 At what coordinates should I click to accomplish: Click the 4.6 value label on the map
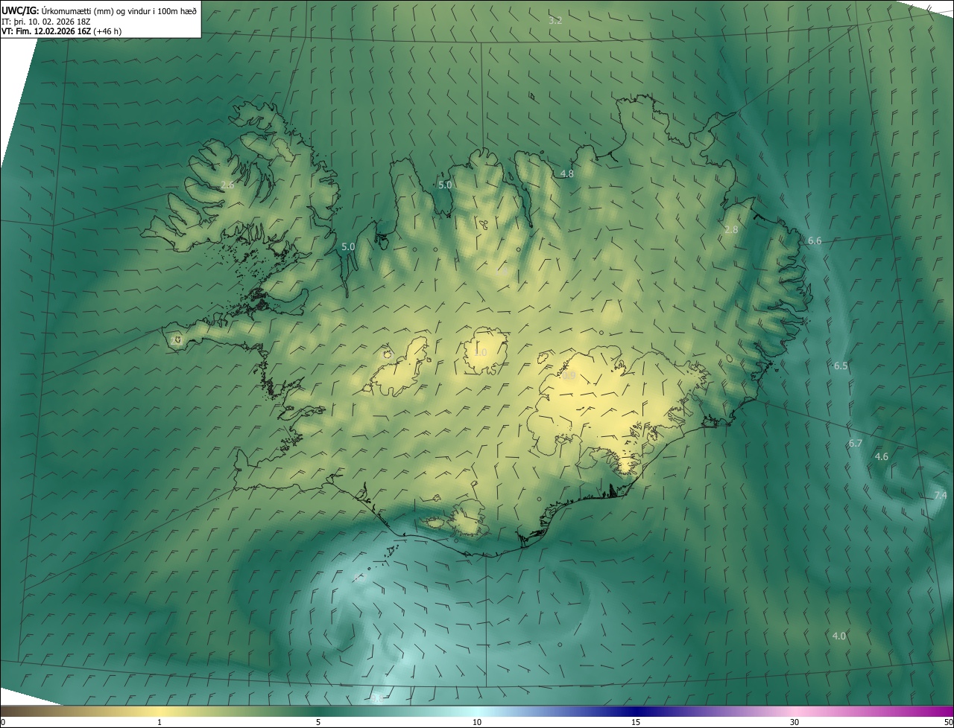click(x=882, y=456)
